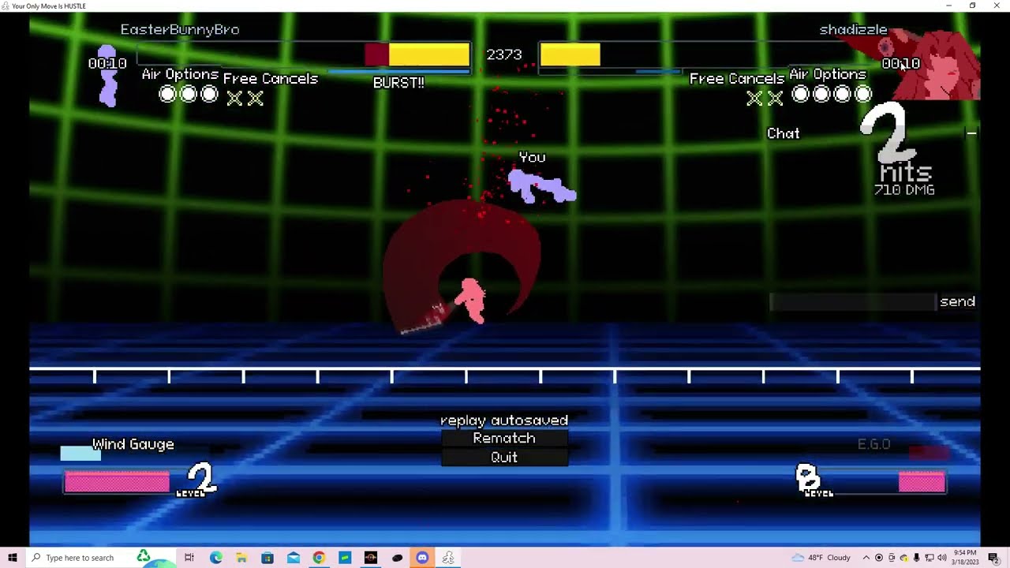Show hidden system tray icons
This screenshot has width=1010, height=568.
tap(866, 558)
